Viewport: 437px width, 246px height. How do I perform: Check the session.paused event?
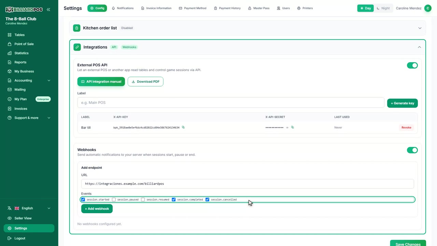tap(114, 200)
